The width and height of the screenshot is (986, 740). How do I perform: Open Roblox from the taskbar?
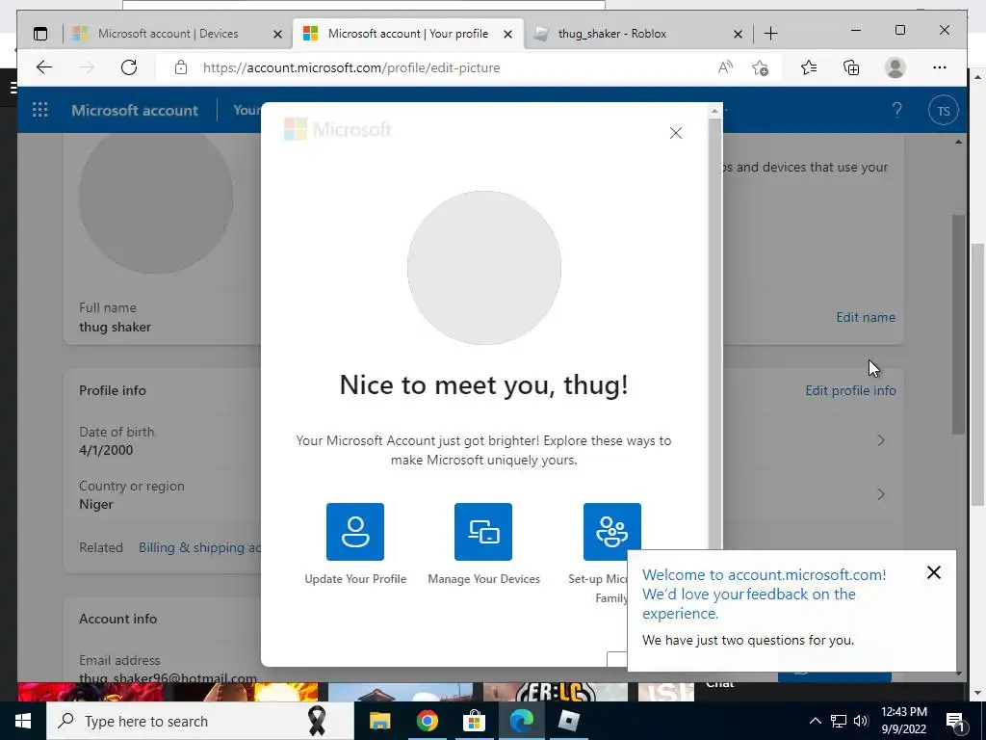pyautogui.click(x=568, y=721)
